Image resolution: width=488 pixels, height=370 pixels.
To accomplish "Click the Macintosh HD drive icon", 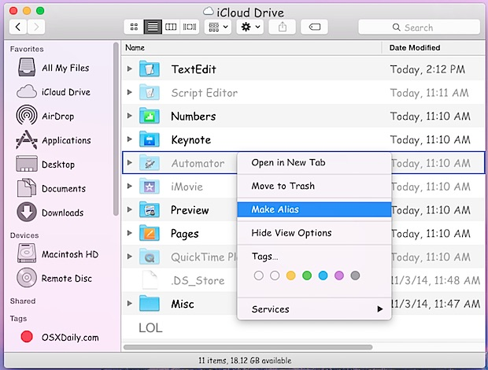I will coord(27,254).
